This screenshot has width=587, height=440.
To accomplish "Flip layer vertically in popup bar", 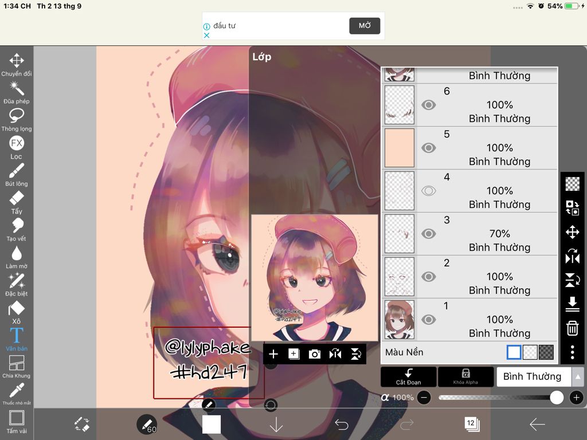I will tap(355, 354).
